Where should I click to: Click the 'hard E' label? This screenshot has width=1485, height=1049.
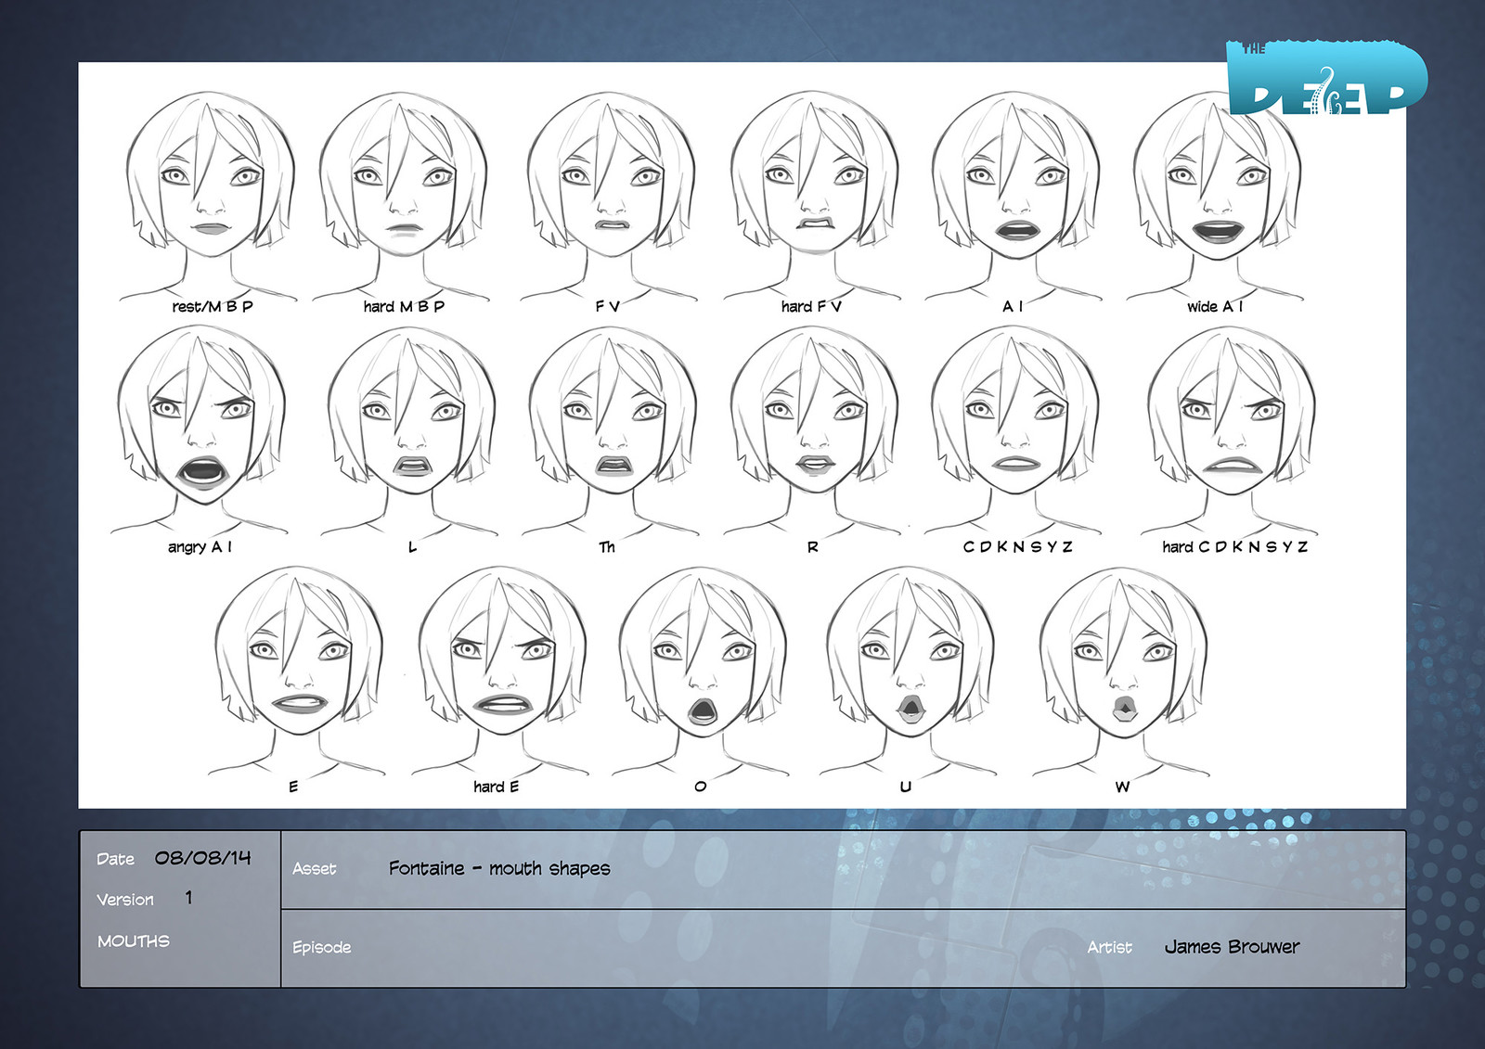click(496, 787)
